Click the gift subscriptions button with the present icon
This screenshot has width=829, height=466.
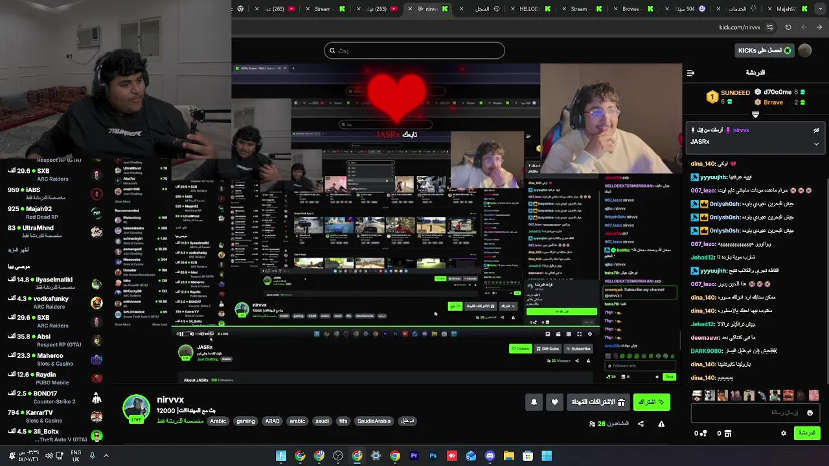pyautogui.click(x=598, y=403)
